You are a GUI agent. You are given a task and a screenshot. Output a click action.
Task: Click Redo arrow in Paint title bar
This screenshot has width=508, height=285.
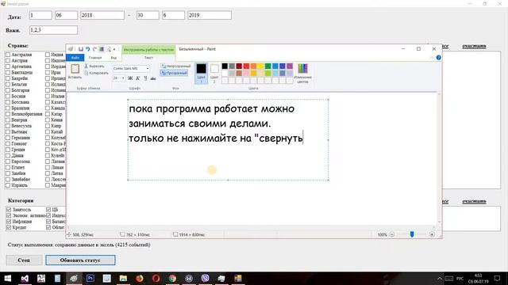click(x=94, y=49)
